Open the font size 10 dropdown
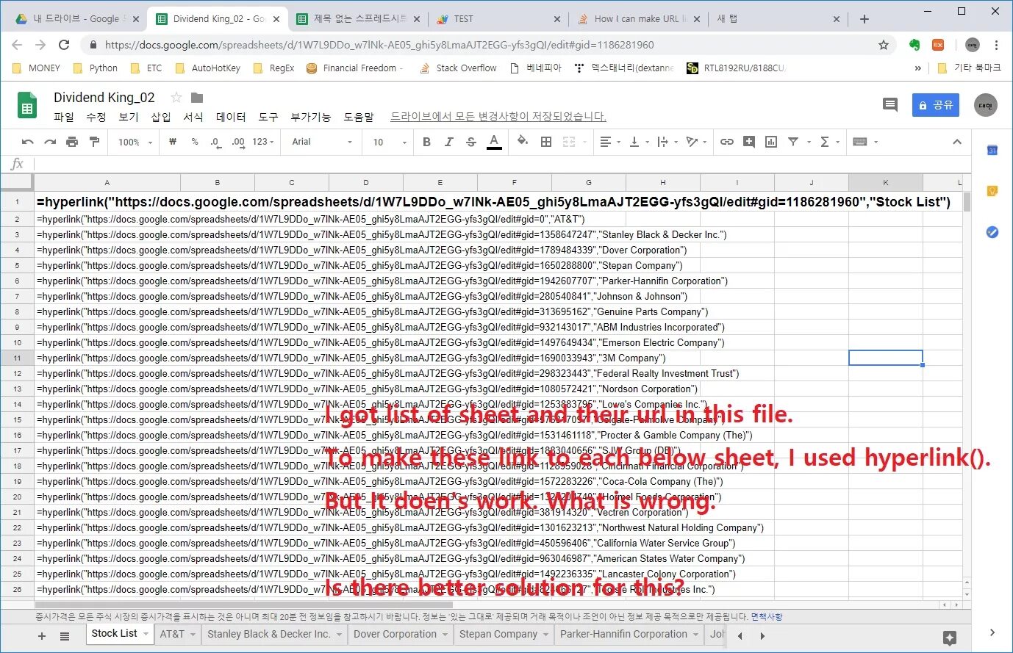The image size is (1013, 653). pos(390,142)
